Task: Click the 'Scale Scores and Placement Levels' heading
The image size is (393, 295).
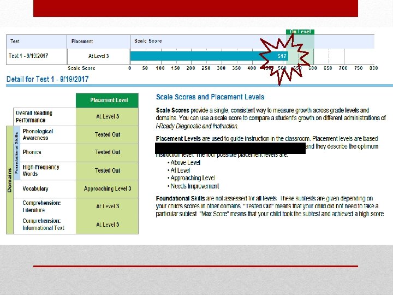Action: click(x=210, y=97)
